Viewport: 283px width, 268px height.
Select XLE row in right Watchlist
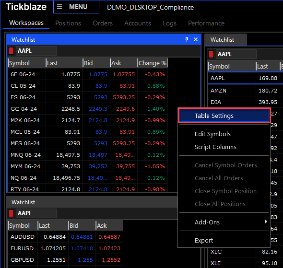point(246,263)
